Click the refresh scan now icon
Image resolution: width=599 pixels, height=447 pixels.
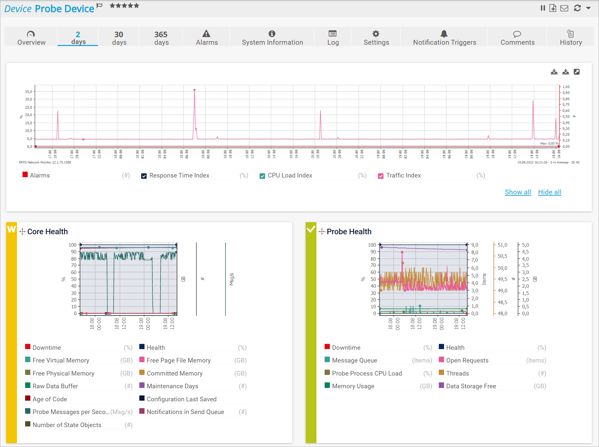(577, 8)
